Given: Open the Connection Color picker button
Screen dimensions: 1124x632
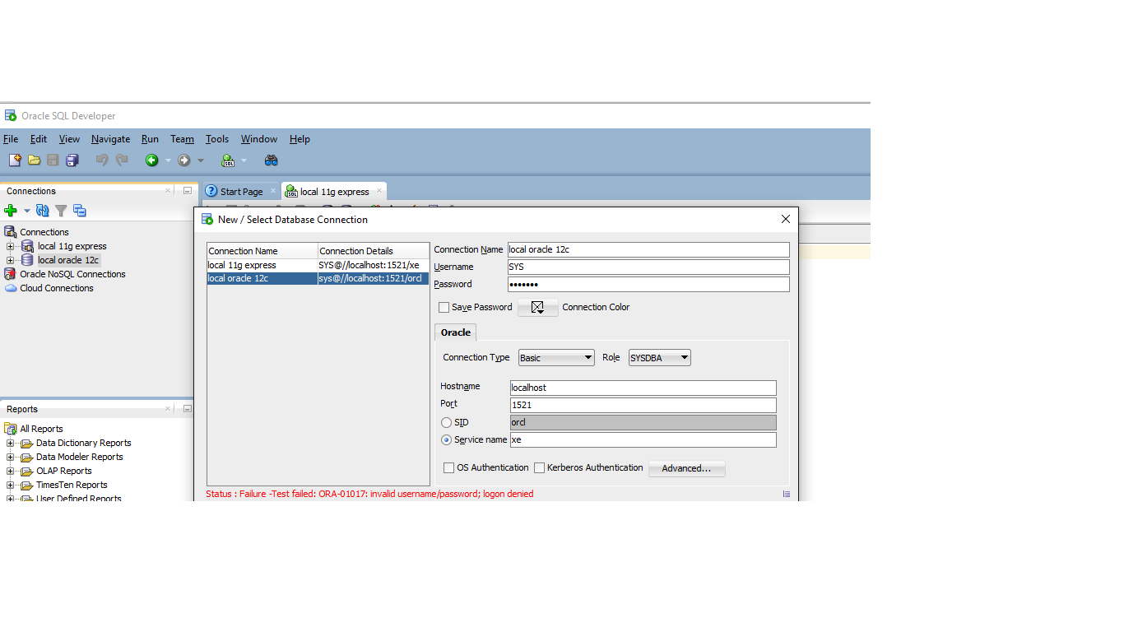Looking at the screenshot, I should tap(537, 307).
